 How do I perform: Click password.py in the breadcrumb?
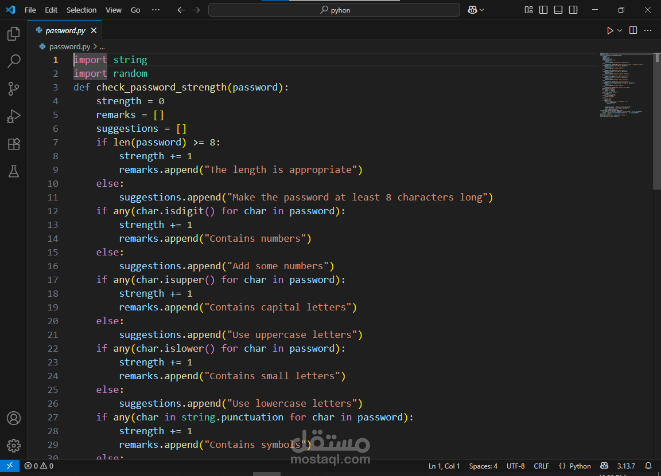pyautogui.click(x=69, y=47)
